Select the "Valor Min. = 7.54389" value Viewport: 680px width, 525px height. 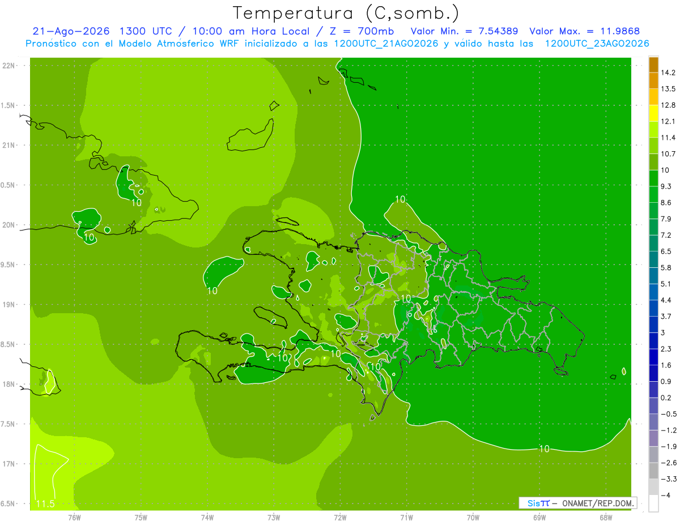[x=464, y=31]
